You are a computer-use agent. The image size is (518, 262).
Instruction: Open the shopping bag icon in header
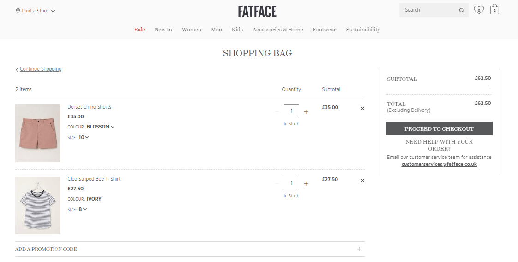(x=494, y=9)
